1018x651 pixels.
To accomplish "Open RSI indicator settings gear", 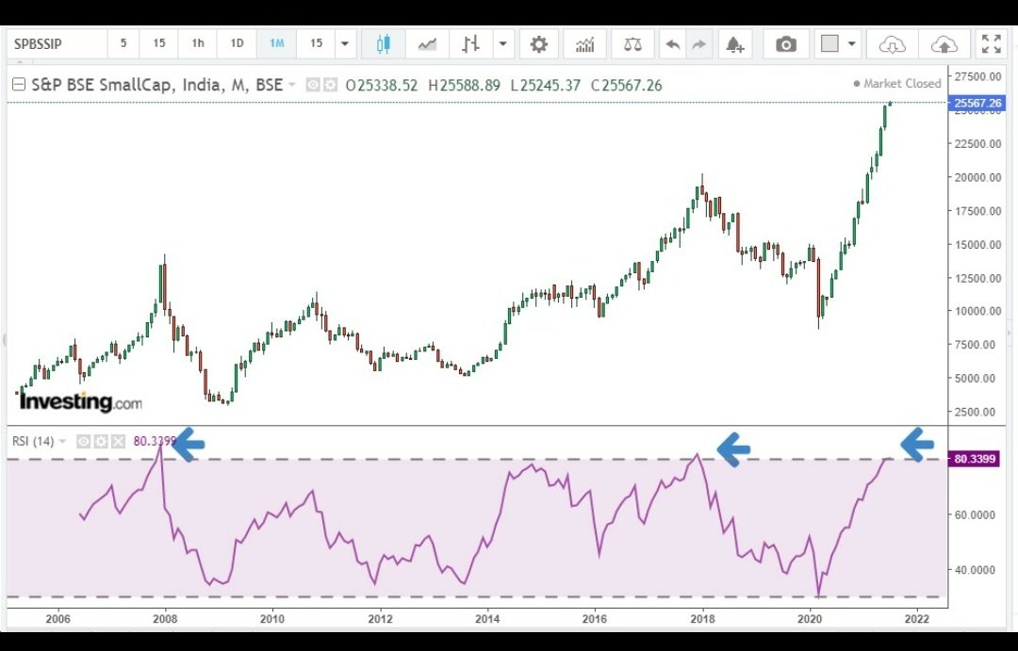I will pyautogui.click(x=101, y=442).
